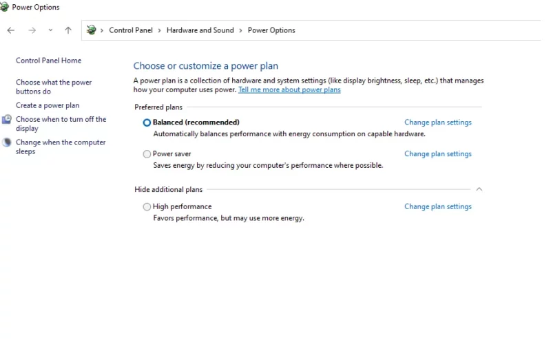
Task: Go back with the left arrow
Action: [11, 30]
